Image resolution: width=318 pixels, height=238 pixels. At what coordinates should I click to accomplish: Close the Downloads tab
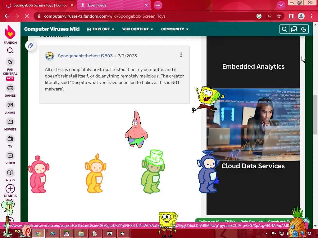pos(146,6)
